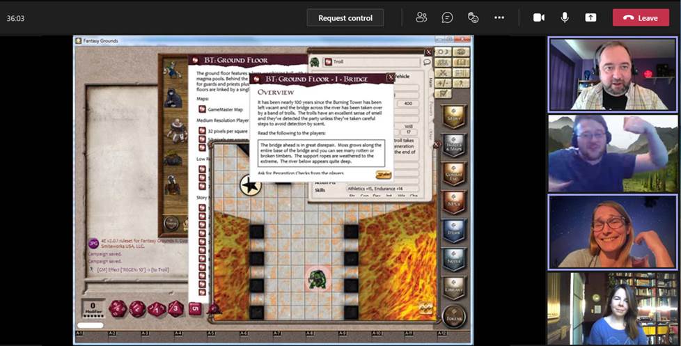Click the black star marker on the map
The image size is (681, 346).
[x=250, y=185]
